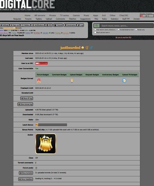This screenshot has width=154, height=186.
Task: Expand Show IP log
Action: click(27, 98)
